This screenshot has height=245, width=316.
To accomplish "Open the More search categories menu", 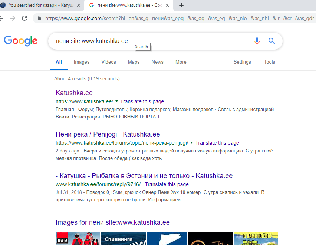I will coord(181,62).
